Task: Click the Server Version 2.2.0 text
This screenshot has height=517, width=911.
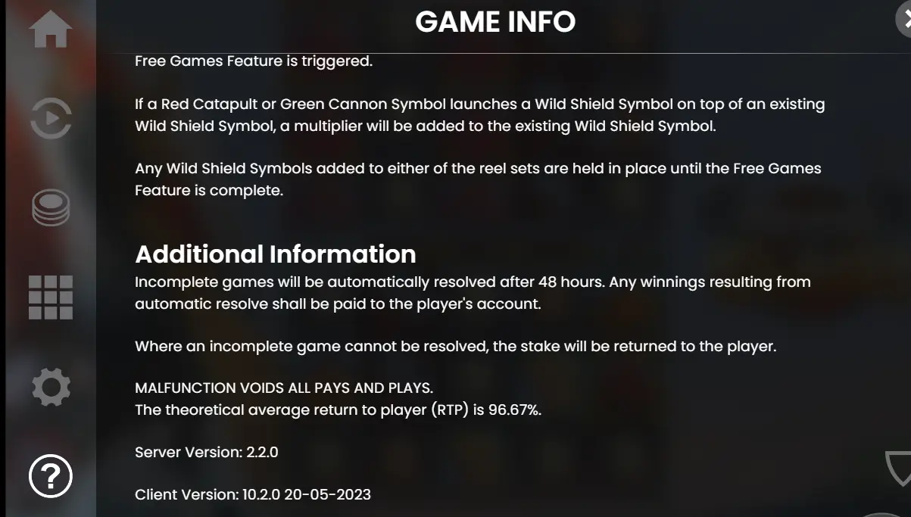Action: point(207,452)
